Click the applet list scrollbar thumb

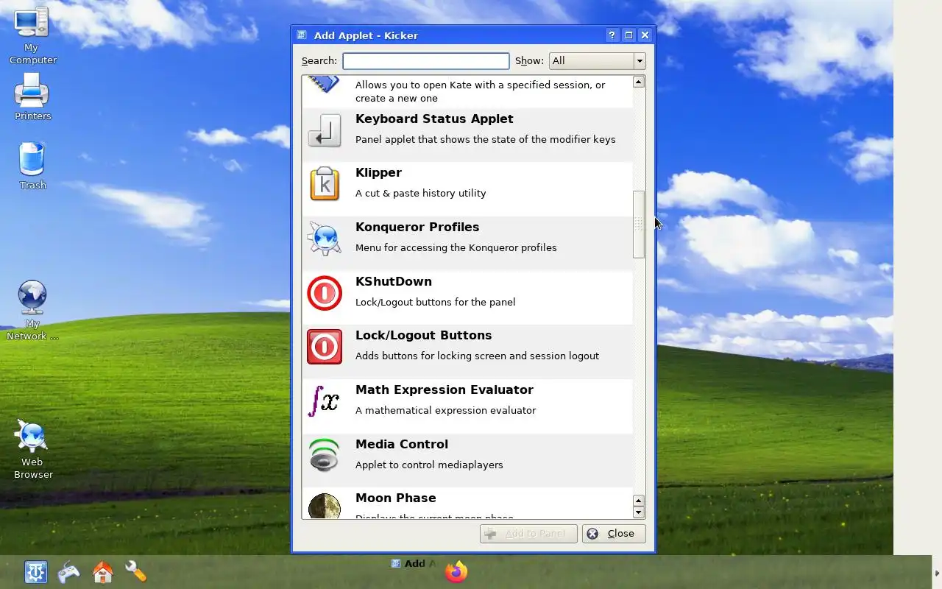639,225
